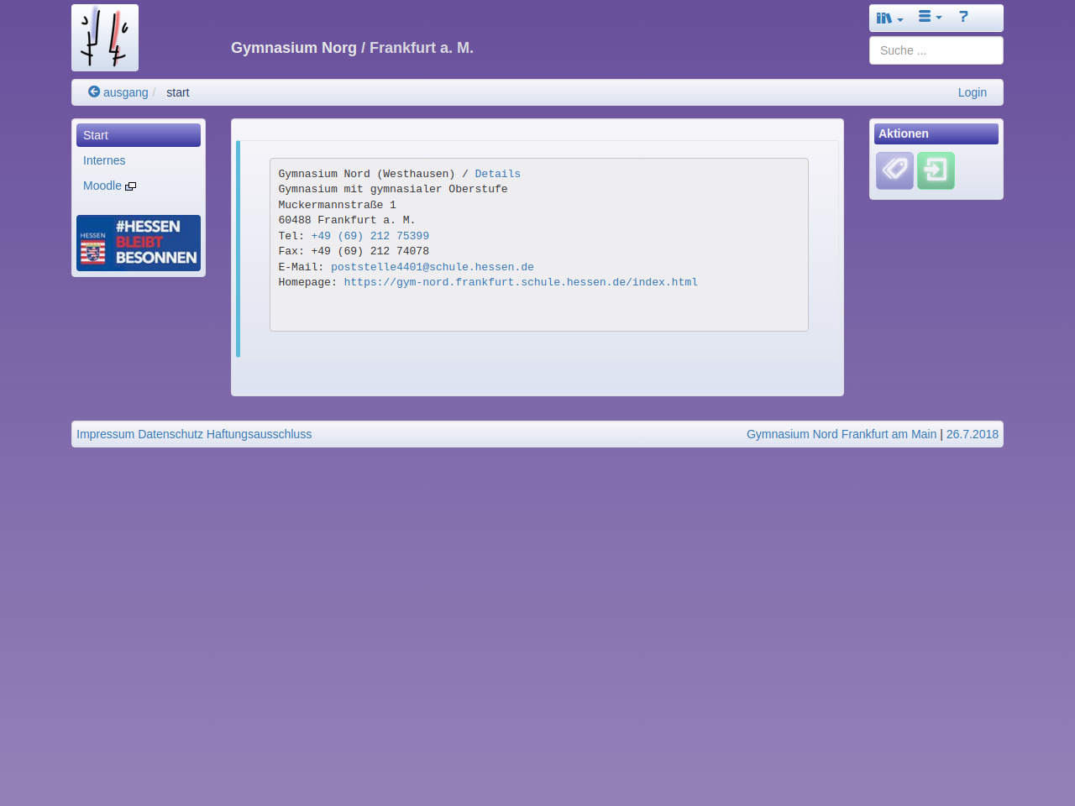Open Impressum in the footer

(105, 434)
